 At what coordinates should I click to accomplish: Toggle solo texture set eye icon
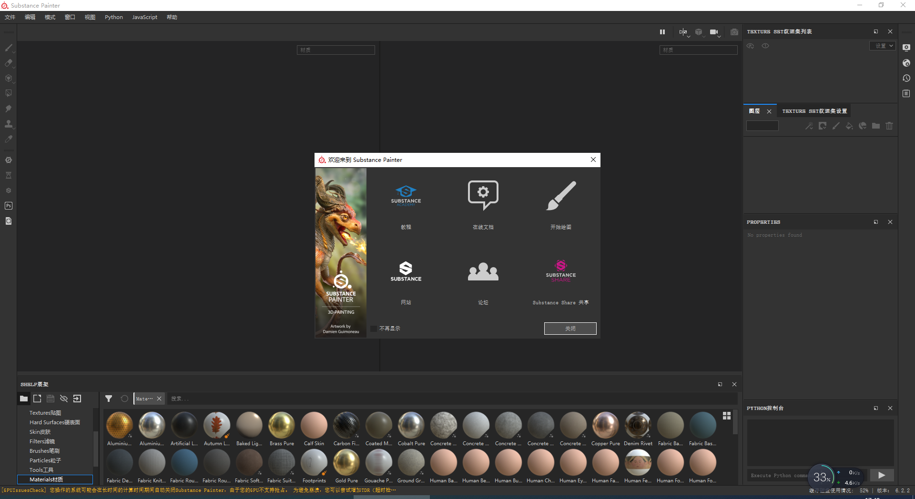pos(765,46)
